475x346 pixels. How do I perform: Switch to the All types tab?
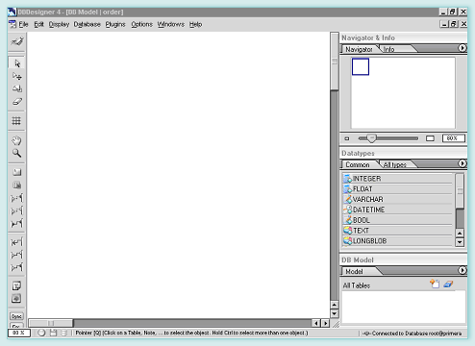(395, 164)
